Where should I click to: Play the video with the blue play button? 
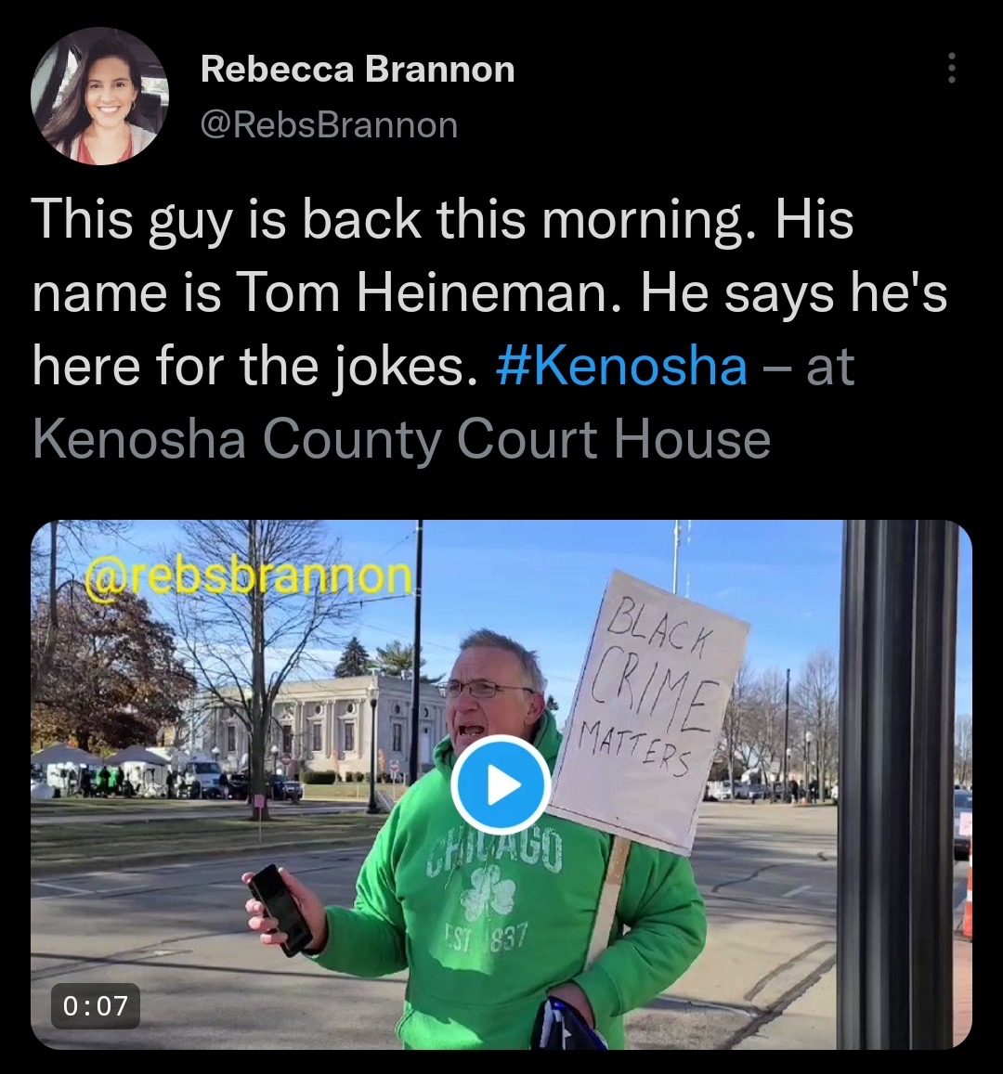501,785
